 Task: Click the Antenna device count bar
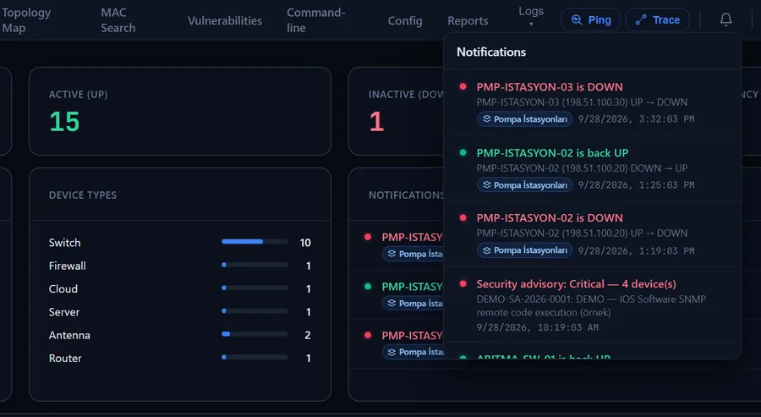tap(255, 334)
